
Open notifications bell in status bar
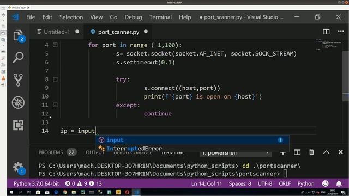click(339, 183)
